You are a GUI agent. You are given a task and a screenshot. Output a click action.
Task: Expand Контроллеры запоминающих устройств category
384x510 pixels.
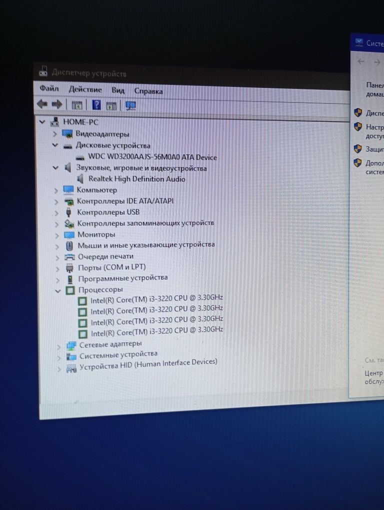[57, 224]
